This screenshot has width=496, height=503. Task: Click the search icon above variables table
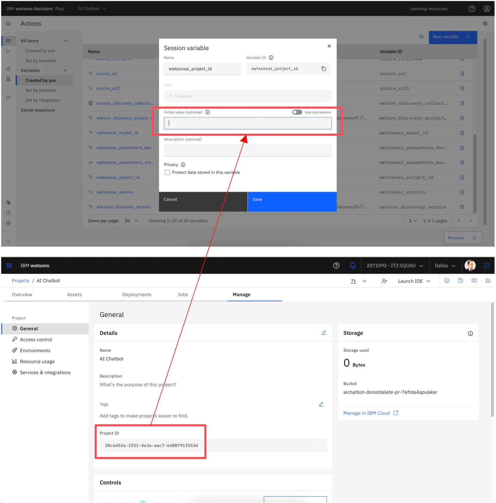point(421,37)
